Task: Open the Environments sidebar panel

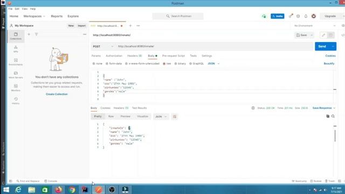Action: coord(16,62)
